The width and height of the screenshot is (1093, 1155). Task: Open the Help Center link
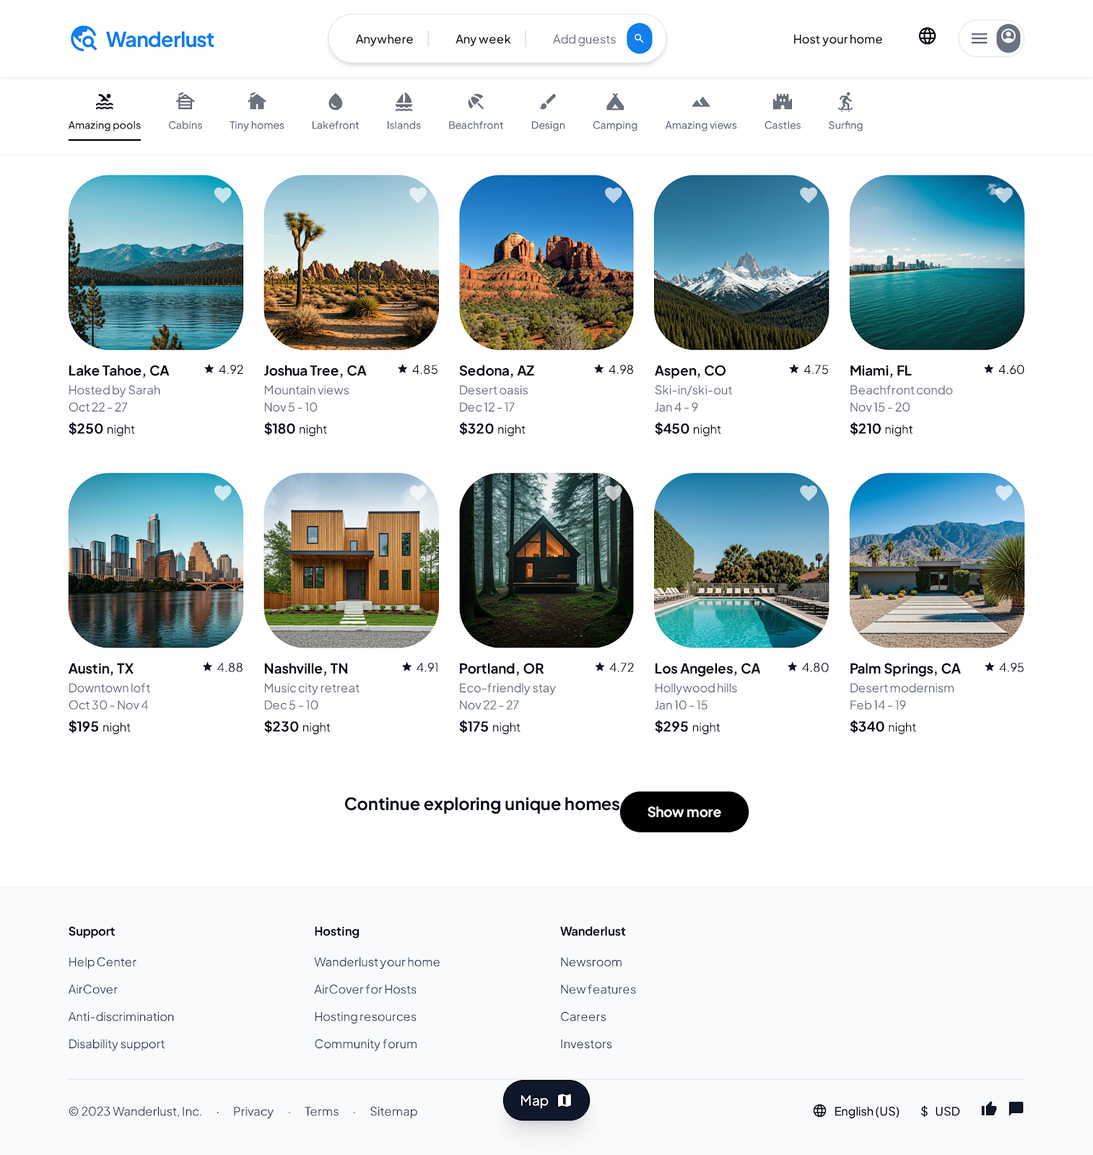[x=103, y=962]
